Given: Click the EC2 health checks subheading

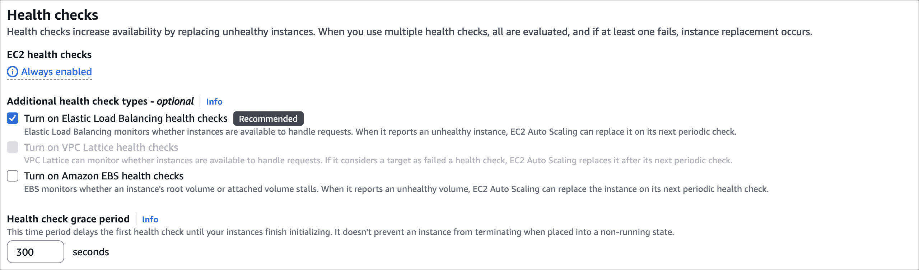Looking at the screenshot, I should [49, 54].
